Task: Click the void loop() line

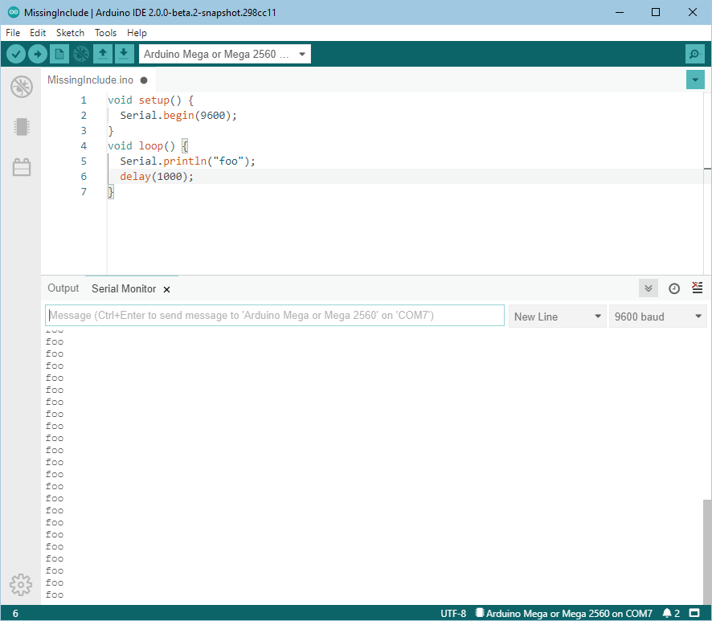Action: point(148,145)
